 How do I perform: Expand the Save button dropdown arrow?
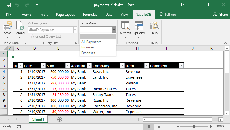7,38
